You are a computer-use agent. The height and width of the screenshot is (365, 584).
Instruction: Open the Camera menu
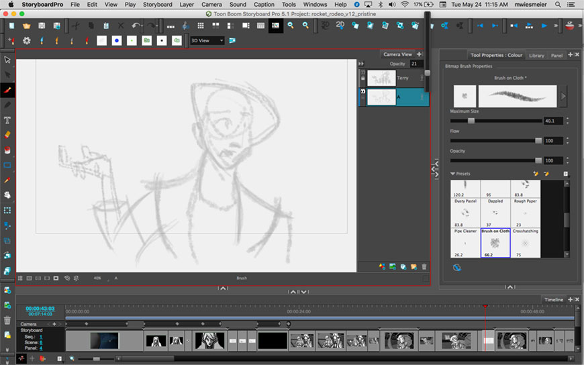(x=211, y=5)
